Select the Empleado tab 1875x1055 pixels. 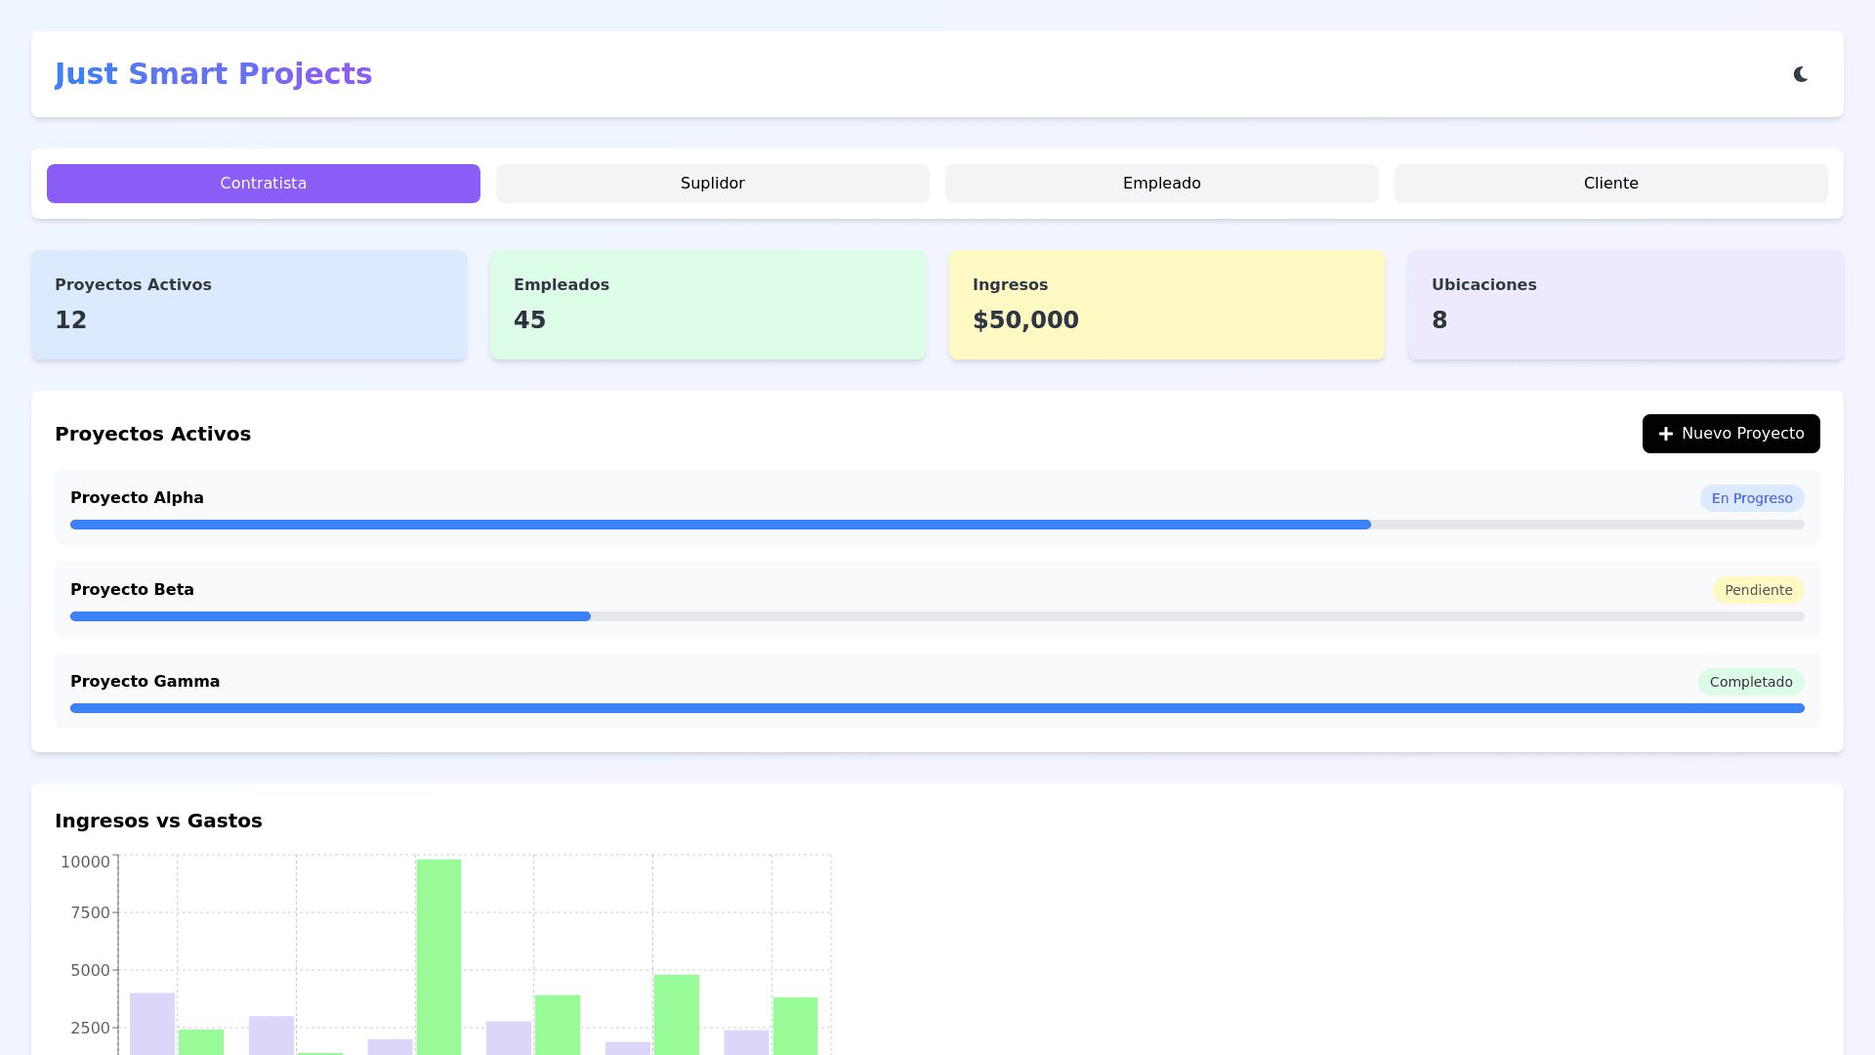pyautogui.click(x=1161, y=184)
